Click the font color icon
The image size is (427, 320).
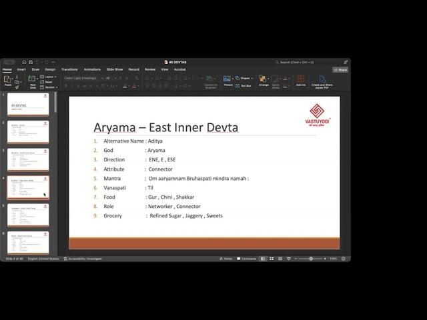[x=134, y=86]
